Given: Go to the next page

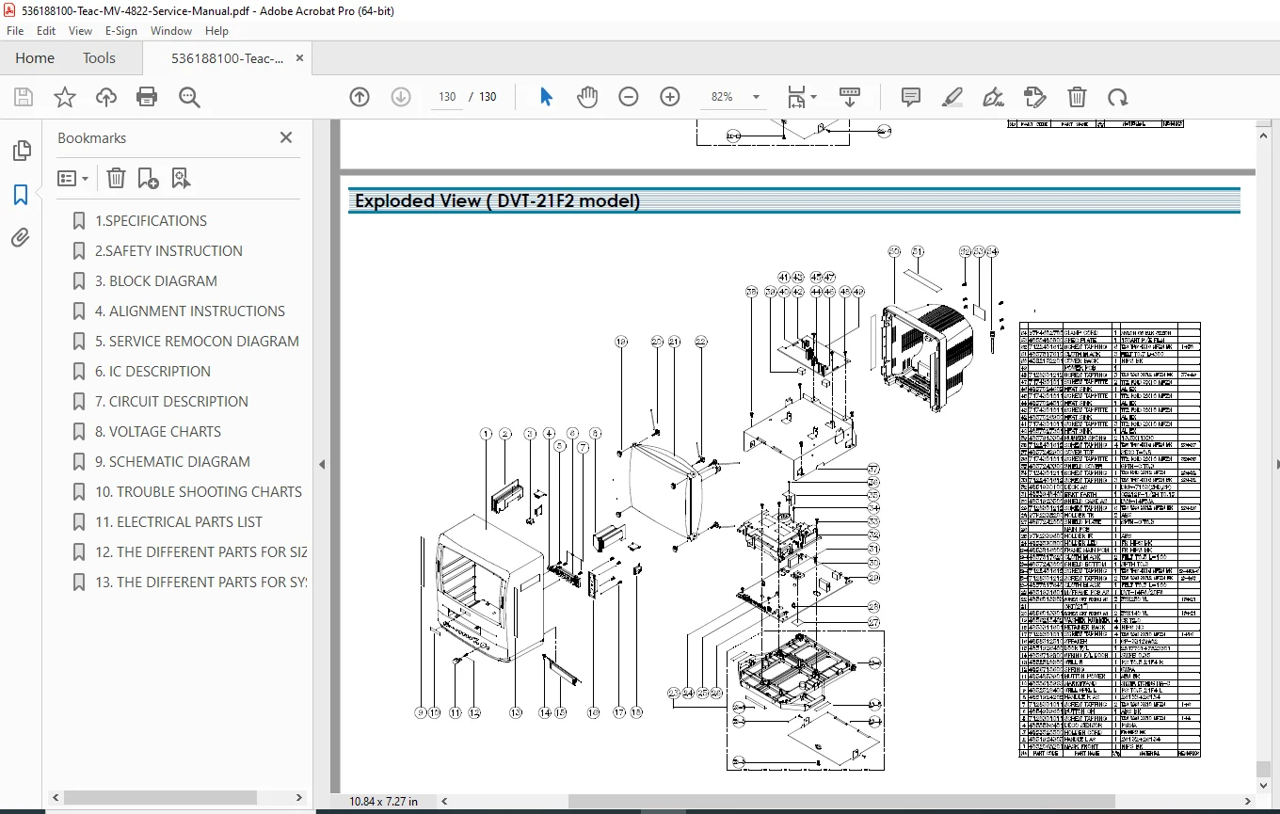Looking at the screenshot, I should [401, 97].
